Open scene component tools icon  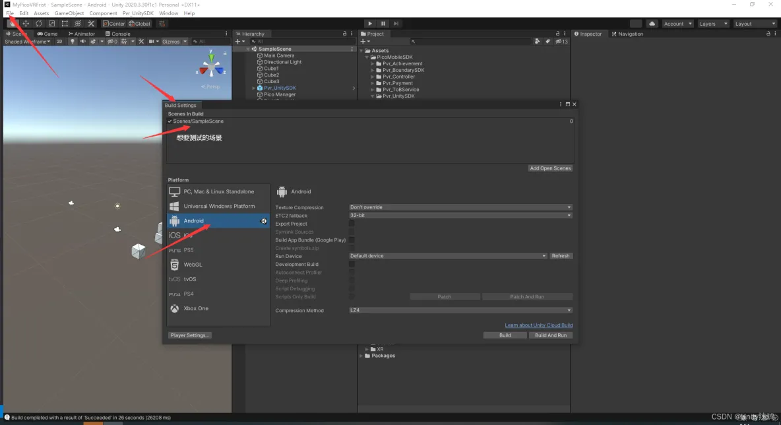click(x=141, y=42)
